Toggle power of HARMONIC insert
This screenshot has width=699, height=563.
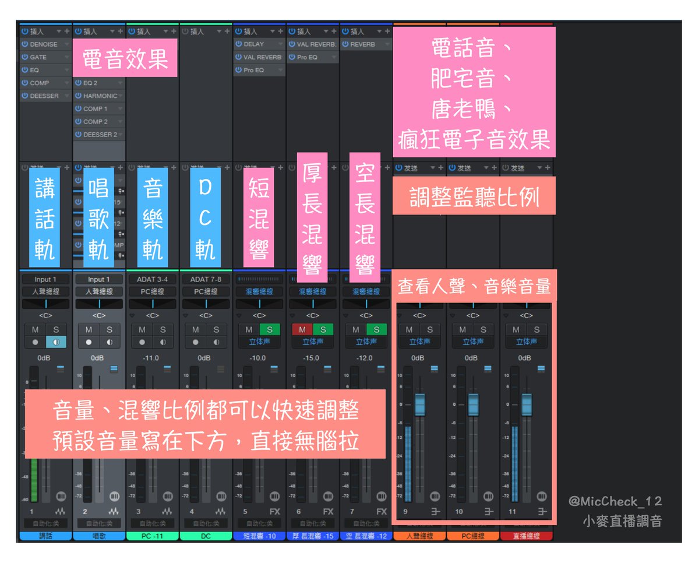tap(78, 96)
